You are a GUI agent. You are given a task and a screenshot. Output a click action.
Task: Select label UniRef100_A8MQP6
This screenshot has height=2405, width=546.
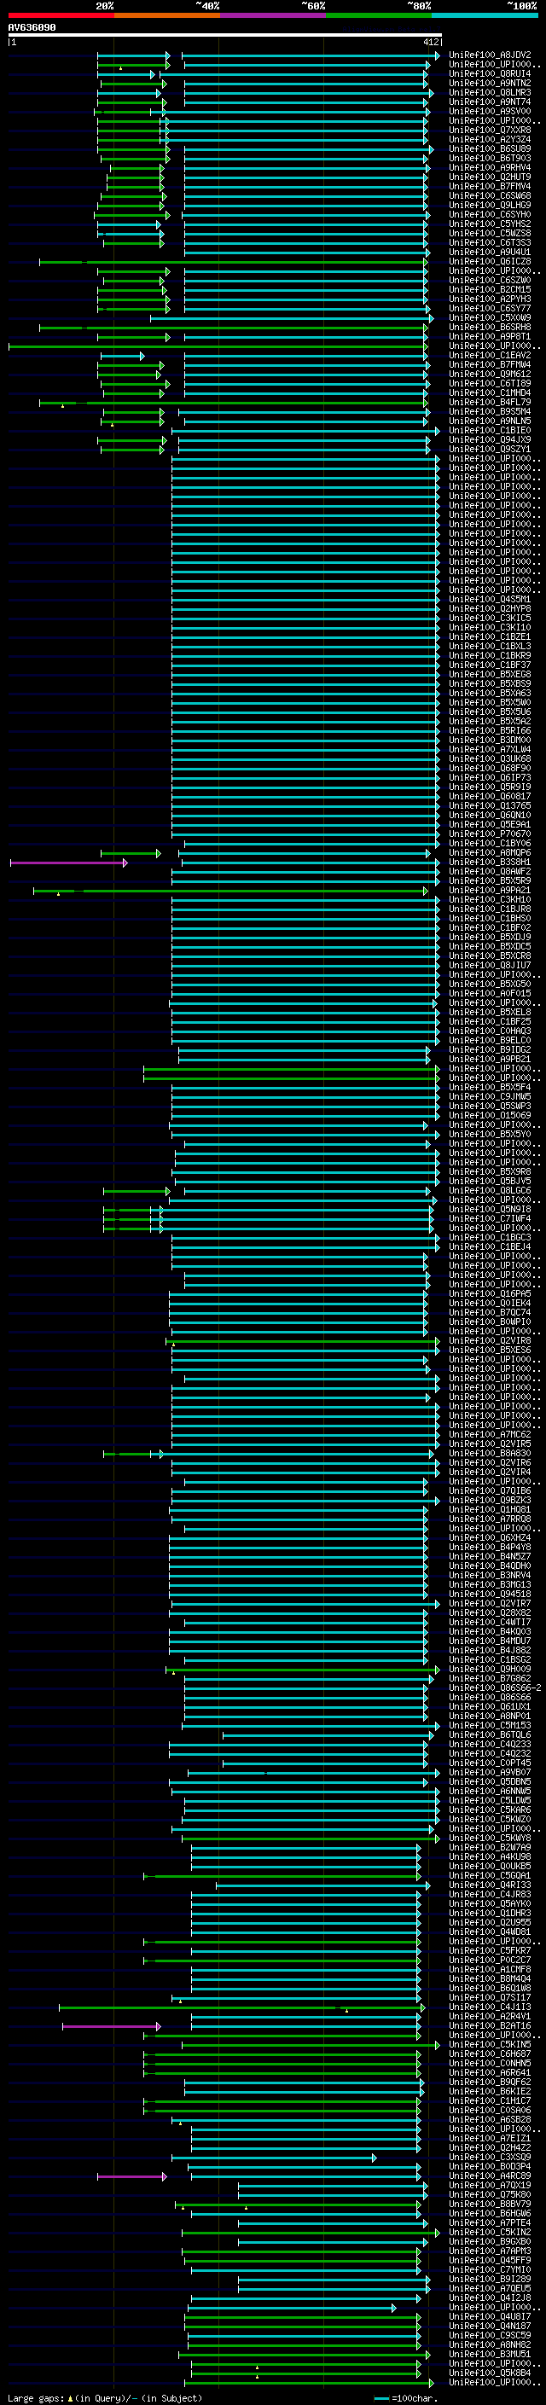490,852
